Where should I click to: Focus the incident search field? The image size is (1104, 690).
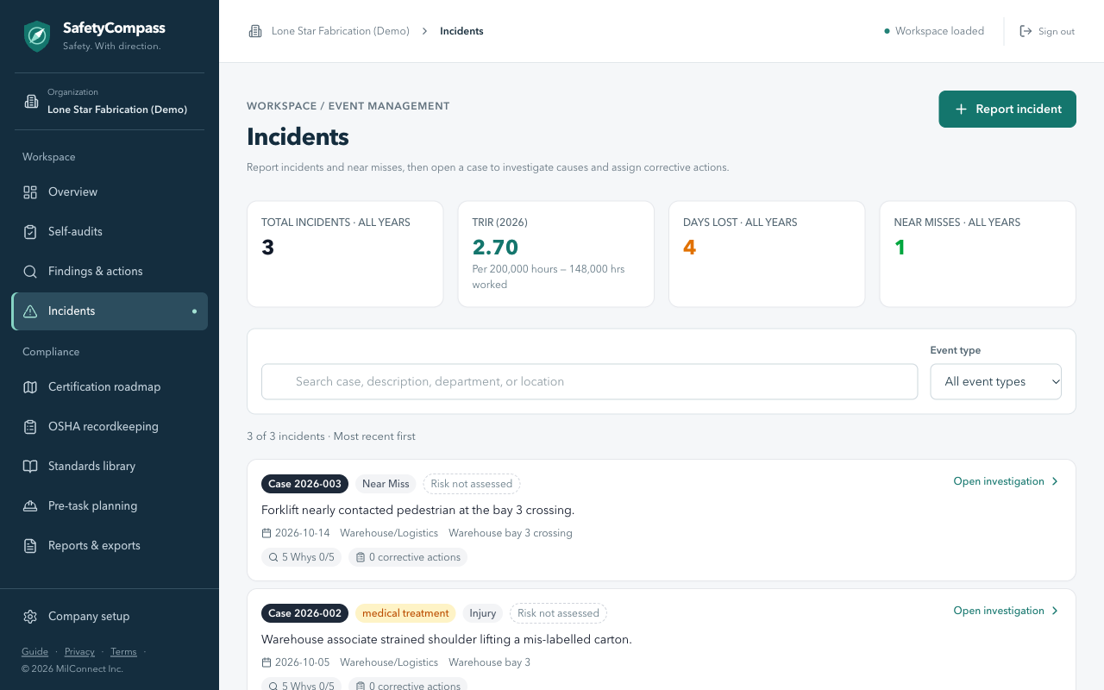pyautogui.click(x=589, y=381)
